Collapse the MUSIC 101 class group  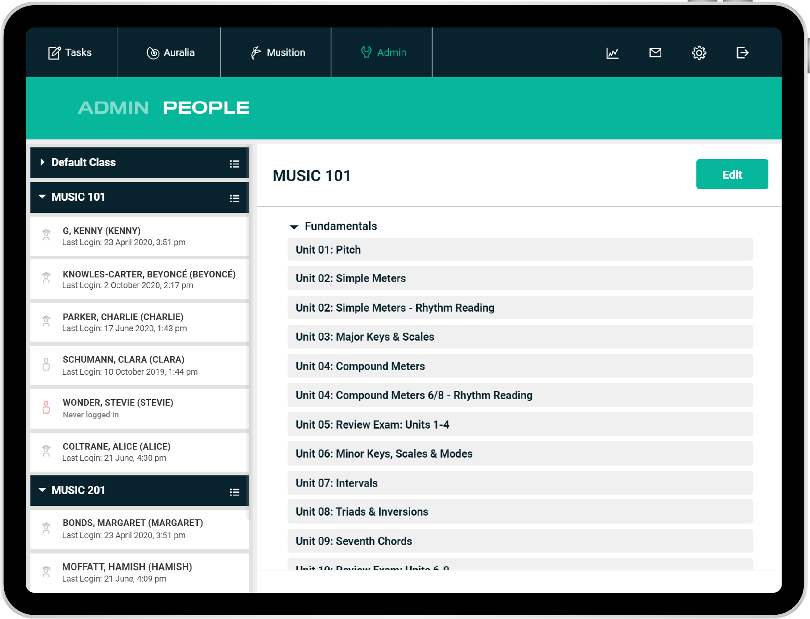tap(43, 197)
